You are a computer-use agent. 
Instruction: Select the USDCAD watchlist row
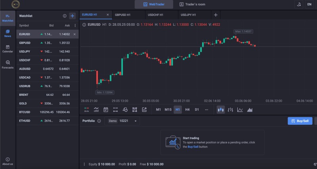click(47, 78)
